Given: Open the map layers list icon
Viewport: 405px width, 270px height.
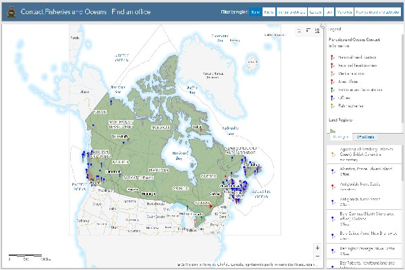Looking at the screenshot, I should (308, 30).
